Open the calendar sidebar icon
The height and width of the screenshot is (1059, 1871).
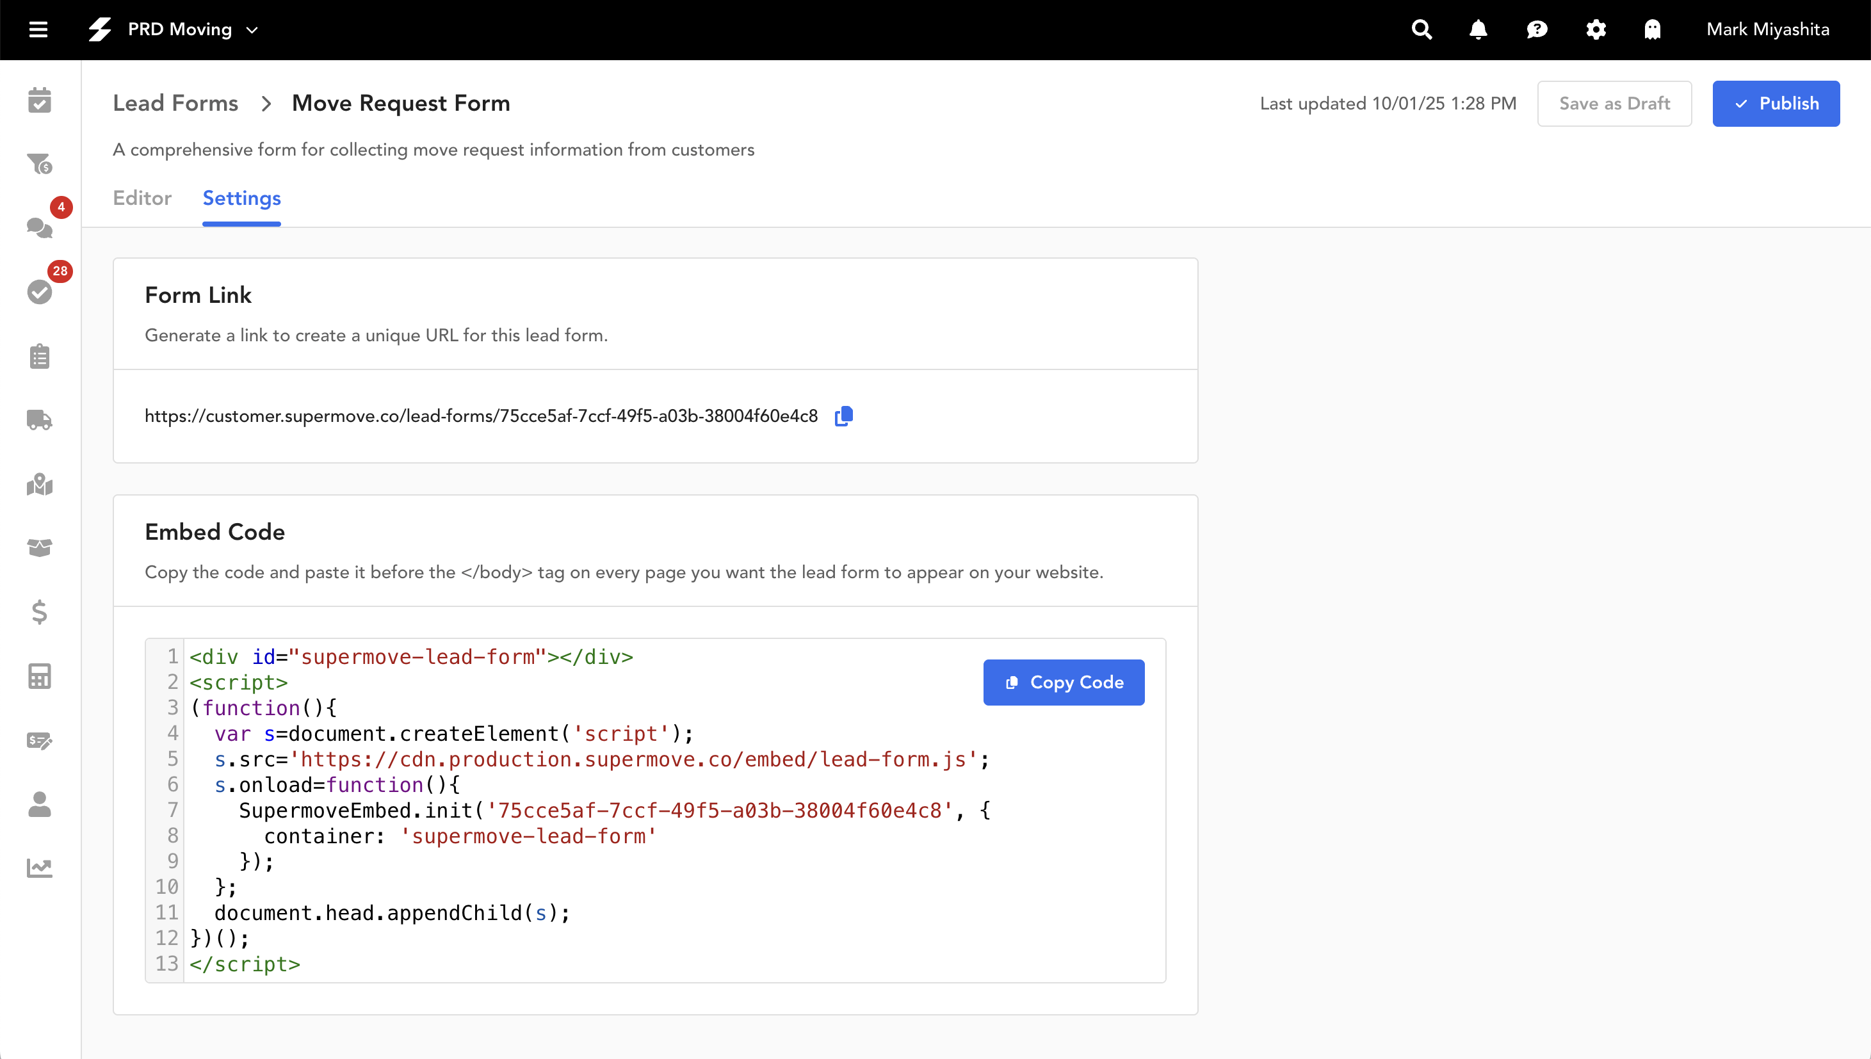(39, 101)
